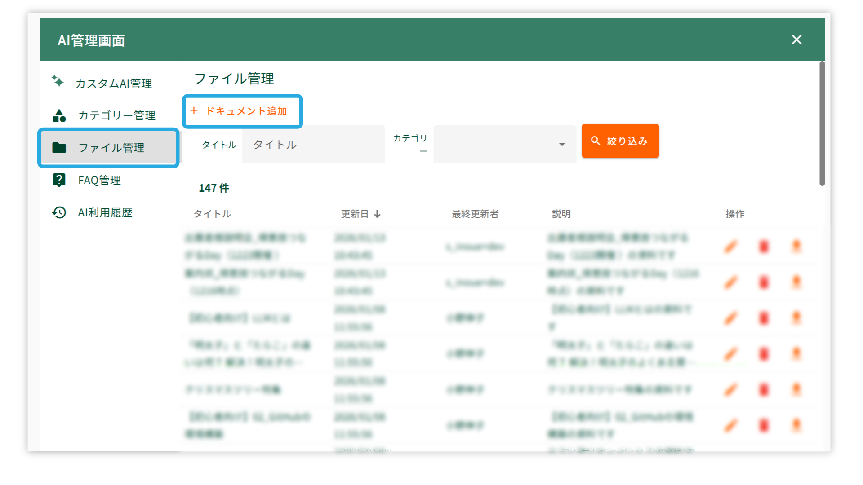The image size is (863, 485).
Task: Click the sparkle icon beside カスタムAI管理
Action: pos(58,81)
